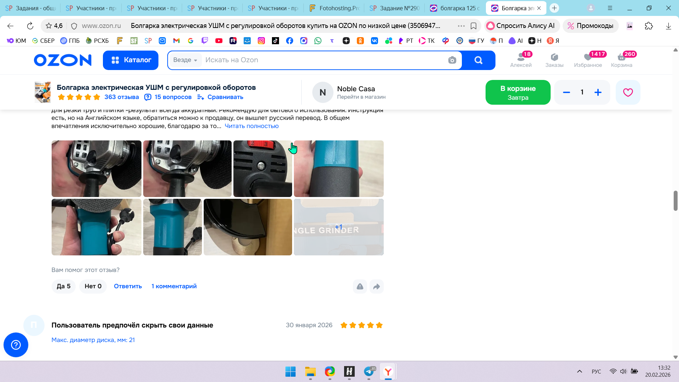The width and height of the screenshot is (679, 382).
Task: Toggle the heart favorite button
Action: click(x=628, y=92)
